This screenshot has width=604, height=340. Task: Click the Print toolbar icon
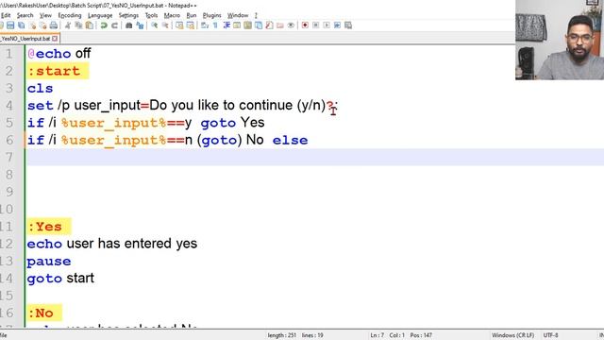coord(54,25)
